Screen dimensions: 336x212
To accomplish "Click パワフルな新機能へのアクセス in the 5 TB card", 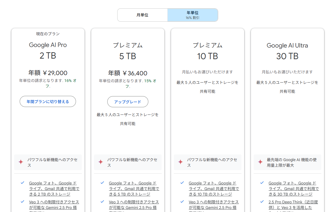I will [x=132, y=163].
